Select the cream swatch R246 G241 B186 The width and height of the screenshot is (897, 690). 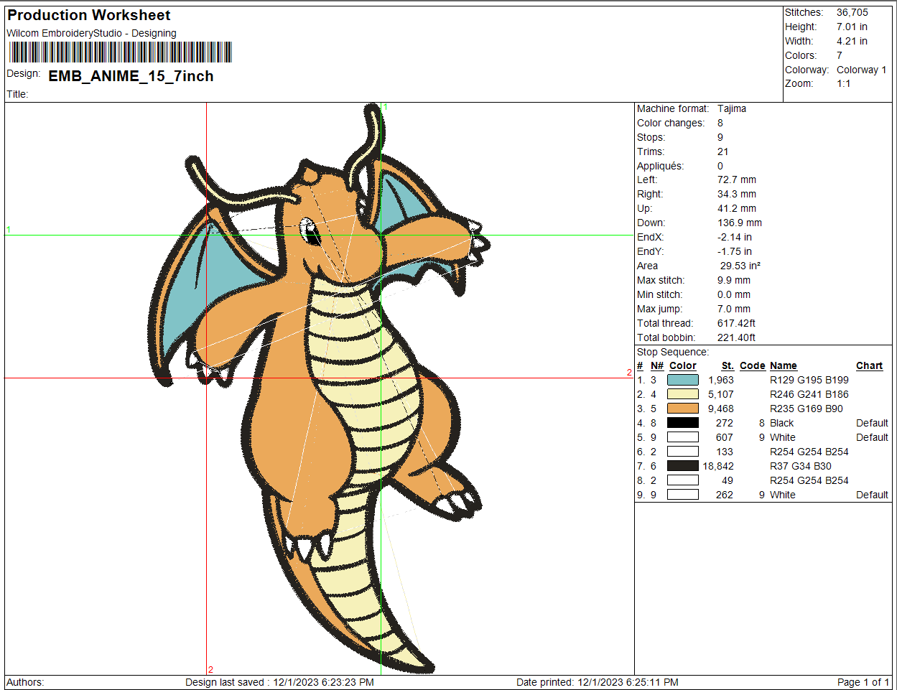coord(682,394)
